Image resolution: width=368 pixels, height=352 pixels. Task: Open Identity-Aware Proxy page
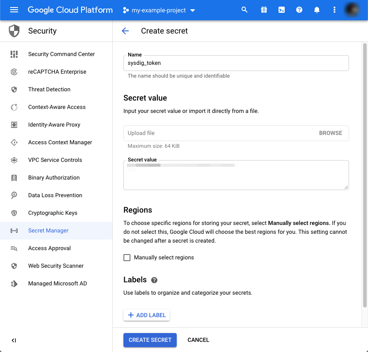click(x=54, y=125)
